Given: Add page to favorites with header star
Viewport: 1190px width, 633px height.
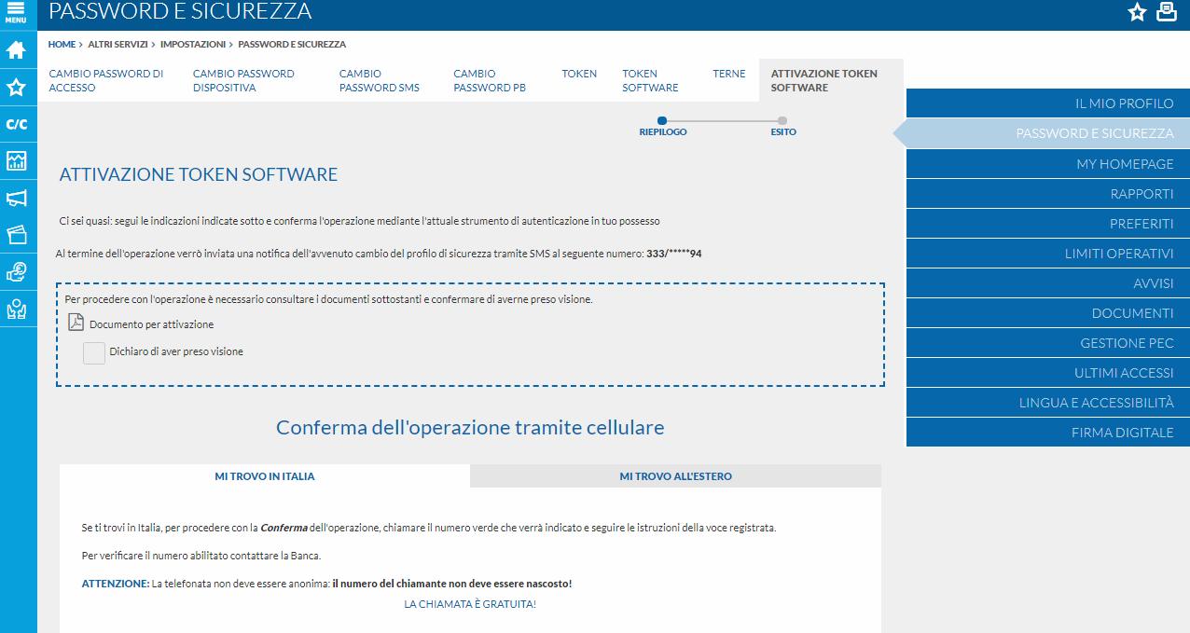Looking at the screenshot, I should tap(1137, 12).
